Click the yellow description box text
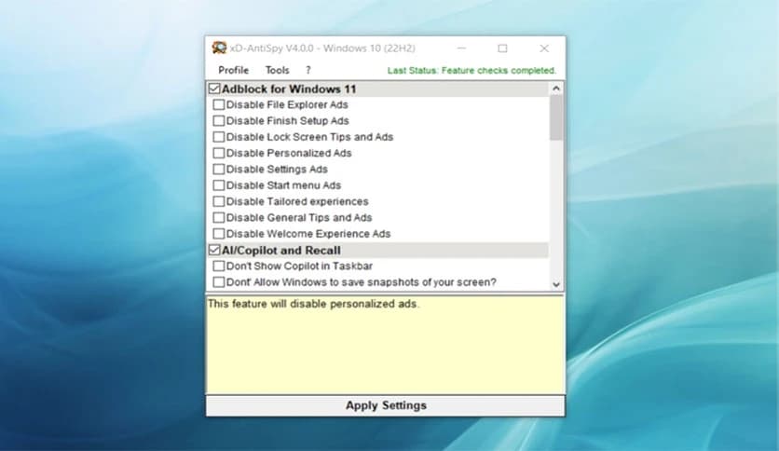The width and height of the screenshot is (779, 451). click(x=313, y=304)
